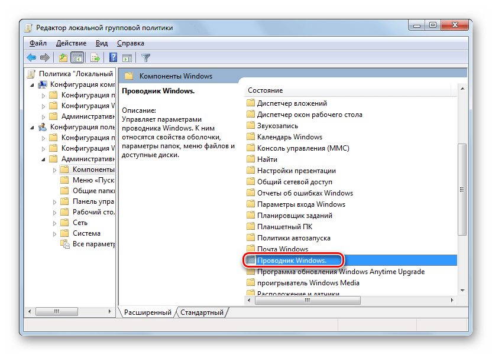Click the Filter funnel toolbar icon

tap(145, 57)
